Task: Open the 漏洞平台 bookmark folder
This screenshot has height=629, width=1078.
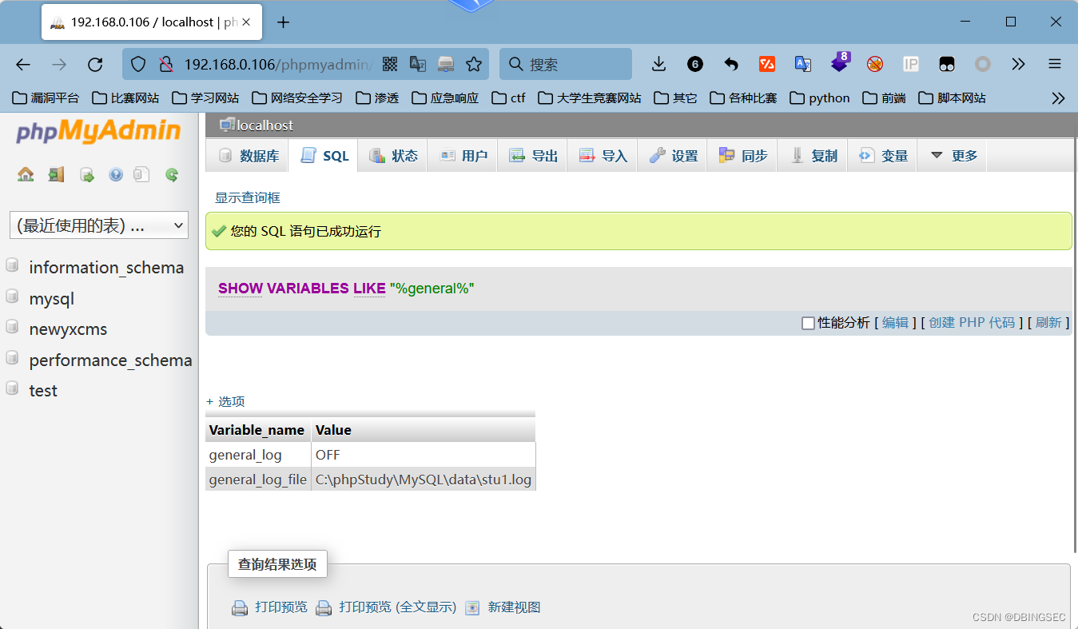Action: [46, 98]
